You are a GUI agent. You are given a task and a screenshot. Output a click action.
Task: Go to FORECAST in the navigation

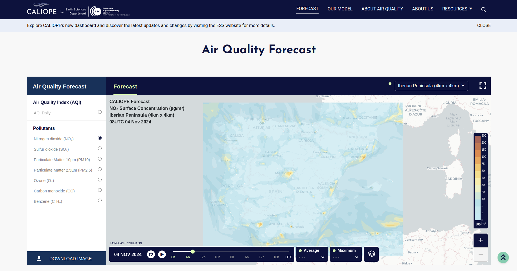click(307, 9)
